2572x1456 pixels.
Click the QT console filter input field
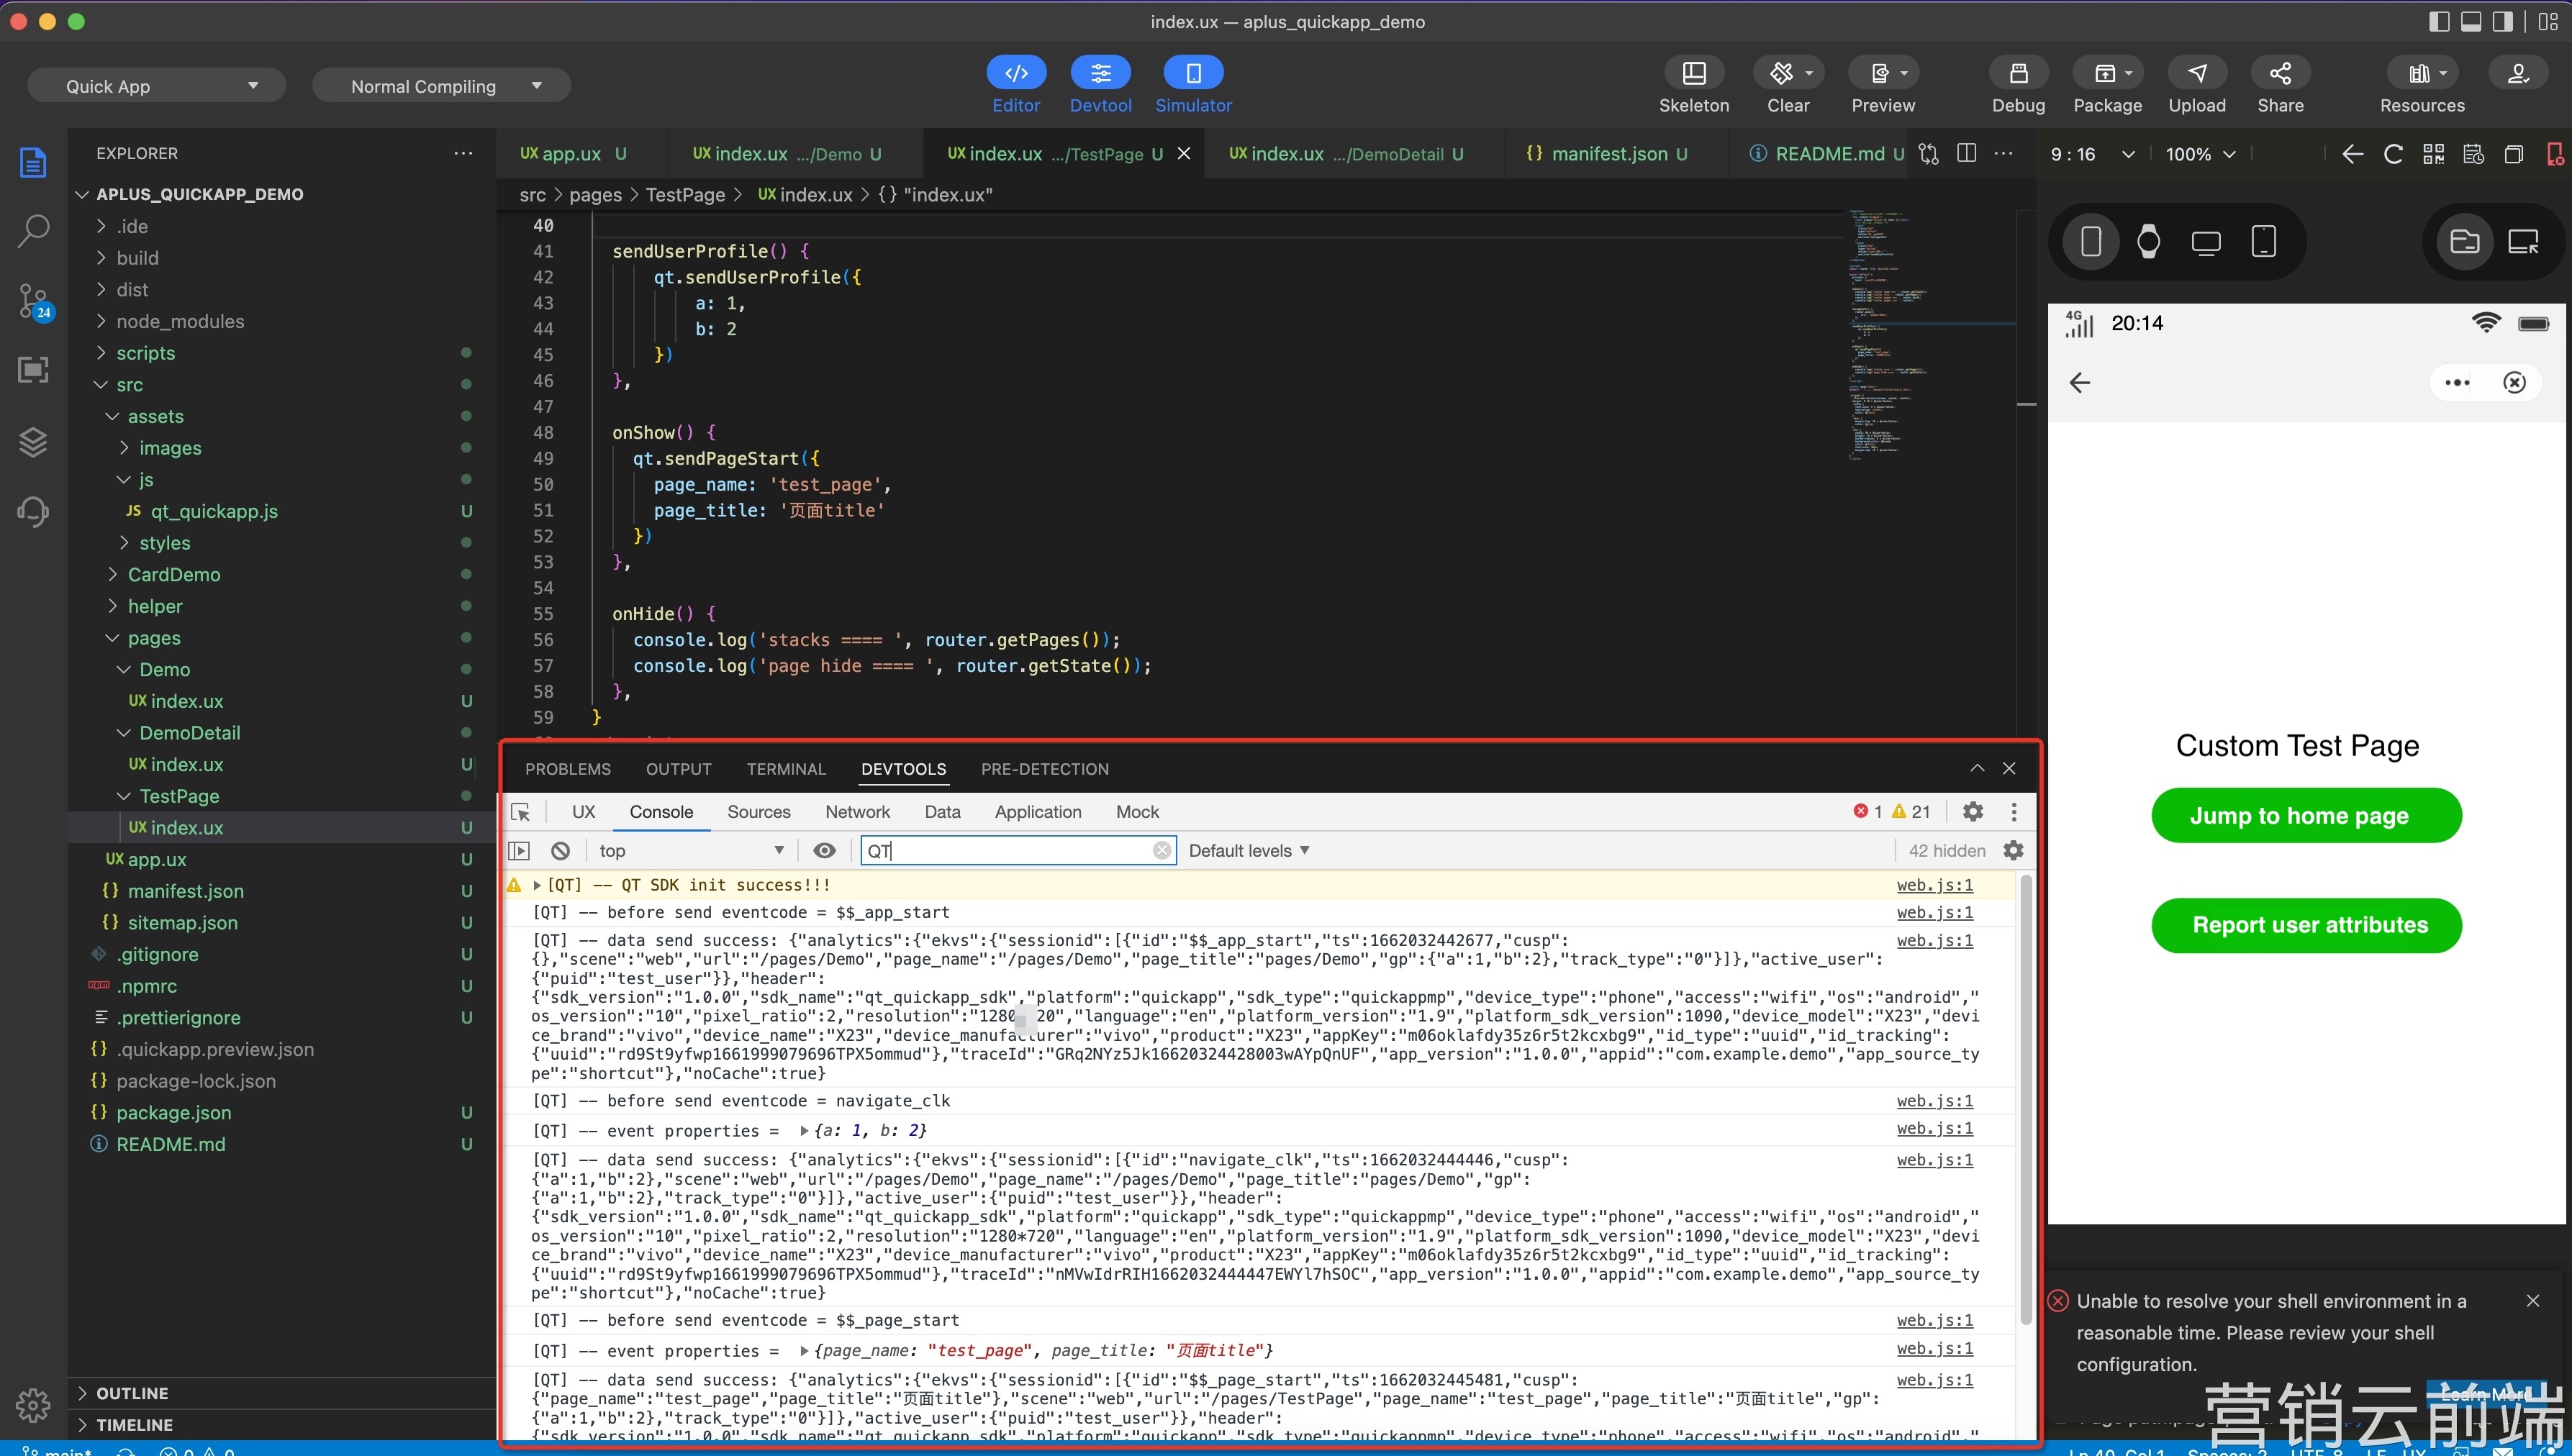1010,851
